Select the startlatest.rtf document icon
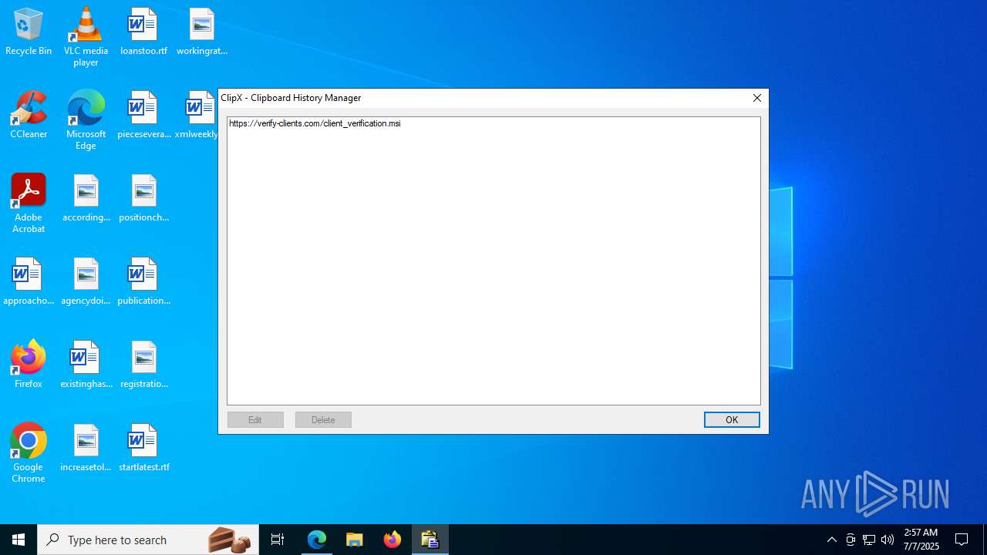Screen dimensions: 987x555 coord(143,449)
